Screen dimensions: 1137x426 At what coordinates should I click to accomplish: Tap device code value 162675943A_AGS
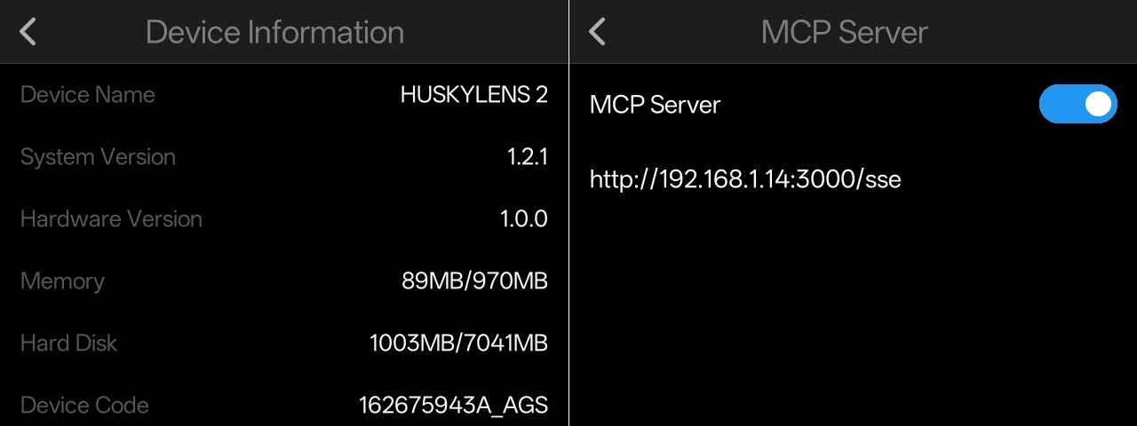(453, 406)
